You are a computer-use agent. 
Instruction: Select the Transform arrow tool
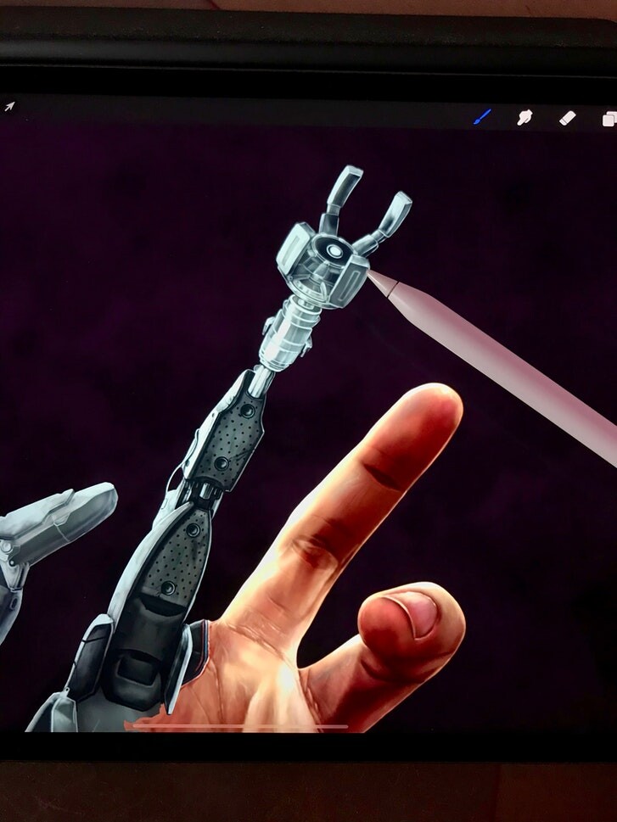pos(9,106)
